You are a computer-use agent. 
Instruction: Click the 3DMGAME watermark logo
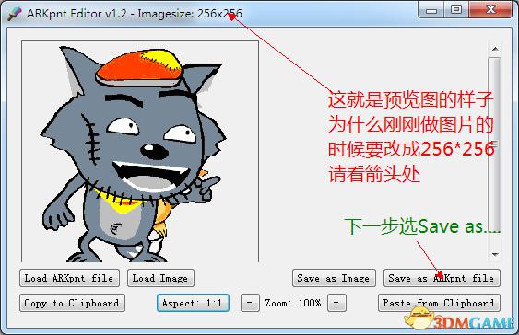(x=460, y=319)
